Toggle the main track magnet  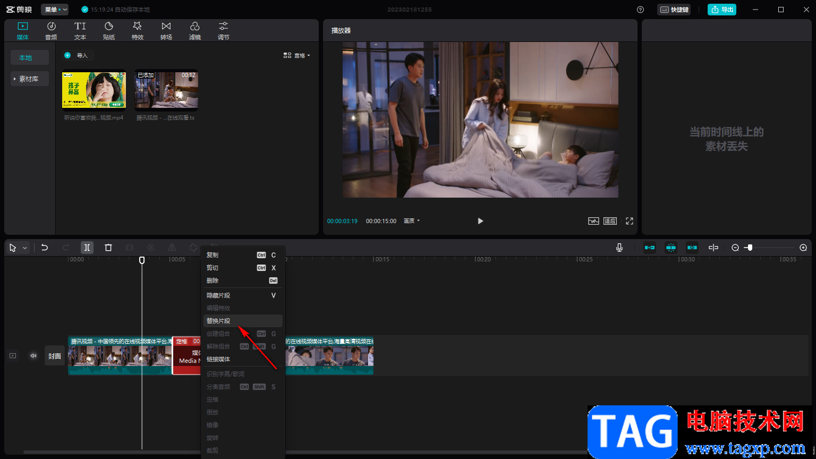[x=650, y=248]
